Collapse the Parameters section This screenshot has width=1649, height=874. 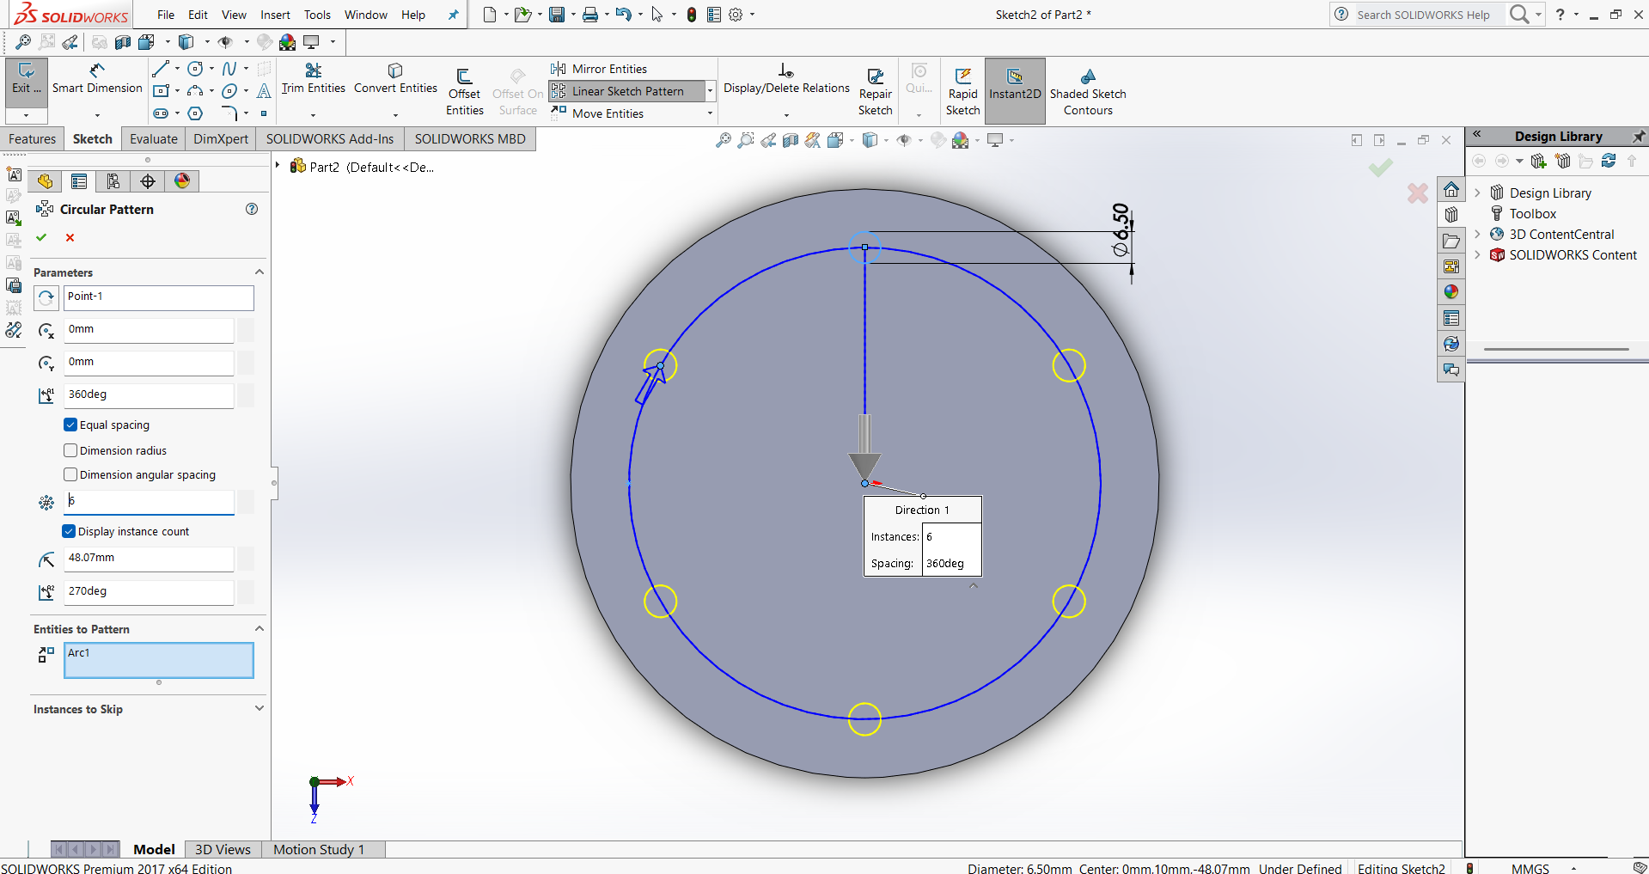pos(259,272)
